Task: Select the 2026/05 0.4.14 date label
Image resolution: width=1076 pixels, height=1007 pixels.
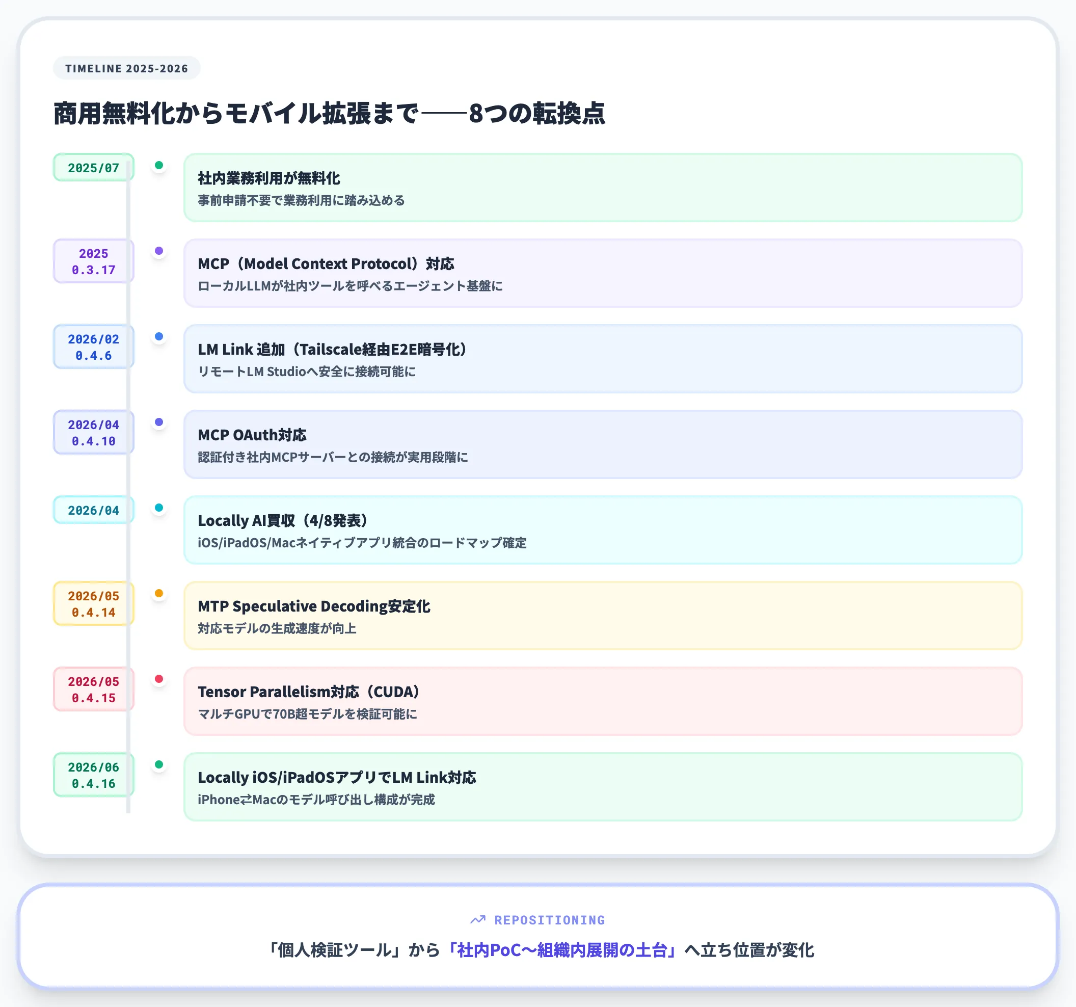Action: pos(93,604)
